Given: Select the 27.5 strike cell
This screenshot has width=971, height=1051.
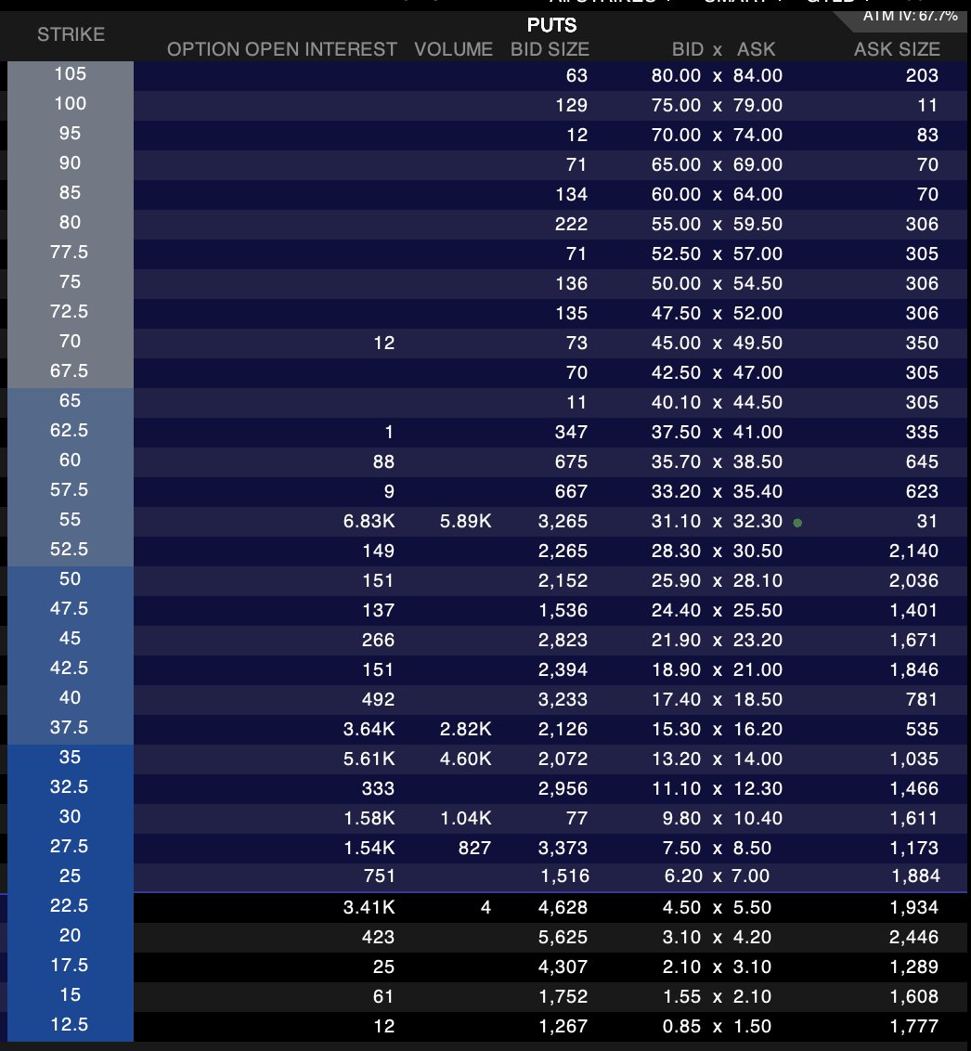Looking at the screenshot, I should 71,846.
